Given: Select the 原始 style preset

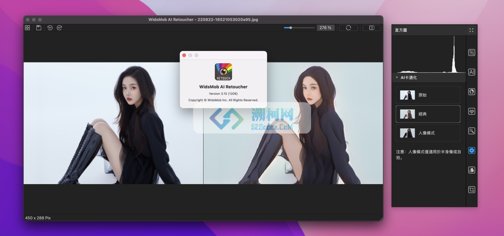Looking at the screenshot, I should click(x=428, y=95).
